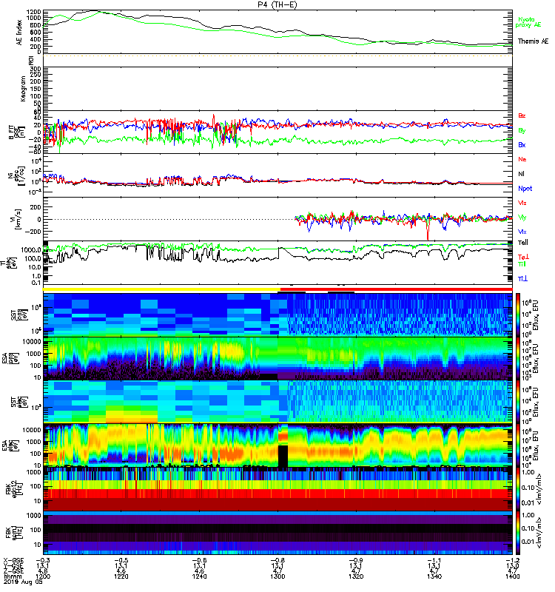Click the blue Bx legend label
This screenshot has width=555, height=592.
click(522, 144)
